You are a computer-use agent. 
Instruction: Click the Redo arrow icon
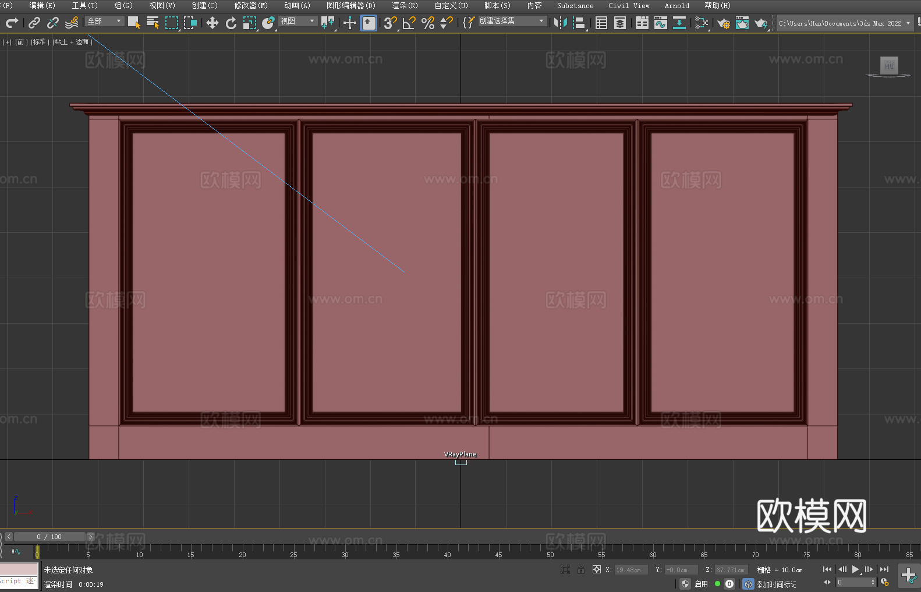tap(12, 23)
